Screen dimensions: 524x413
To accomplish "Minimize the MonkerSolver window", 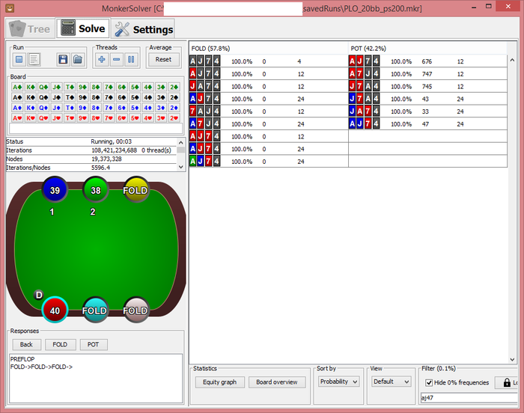I will [x=474, y=7].
